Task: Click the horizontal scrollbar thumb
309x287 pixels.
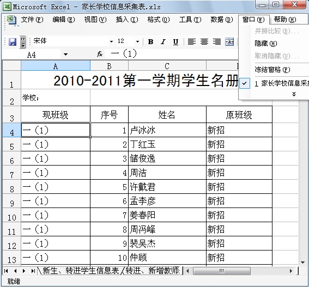Action: point(222,271)
